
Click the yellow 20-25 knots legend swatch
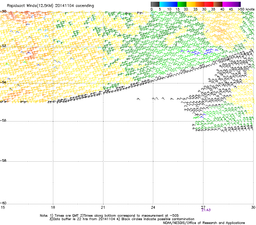tap(191, 4)
